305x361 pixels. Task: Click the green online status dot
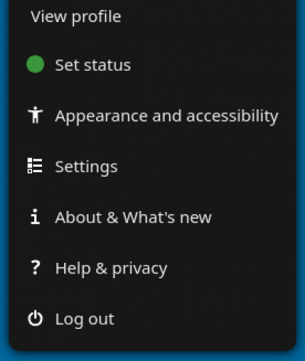tap(35, 64)
